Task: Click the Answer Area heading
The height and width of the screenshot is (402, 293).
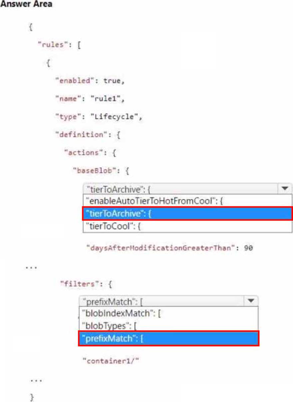Action: [x=26, y=5]
